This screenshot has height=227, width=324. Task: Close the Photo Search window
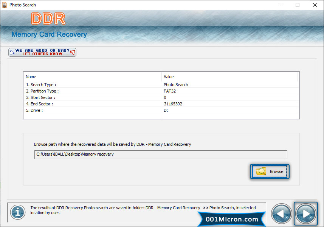(x=315, y=5)
